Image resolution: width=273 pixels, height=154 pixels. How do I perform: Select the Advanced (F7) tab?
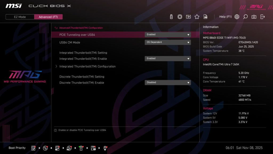[48, 17]
